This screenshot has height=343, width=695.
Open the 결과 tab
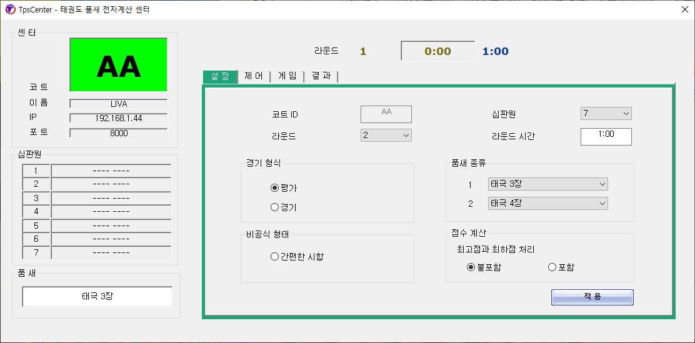321,76
